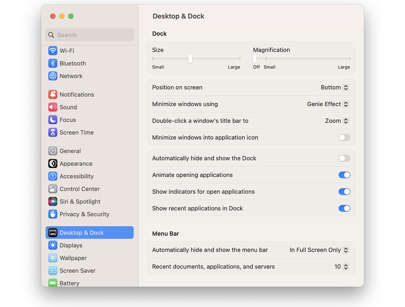Select the Siri & Spotlight icon
This screenshot has height=307, width=405.
click(x=53, y=201)
